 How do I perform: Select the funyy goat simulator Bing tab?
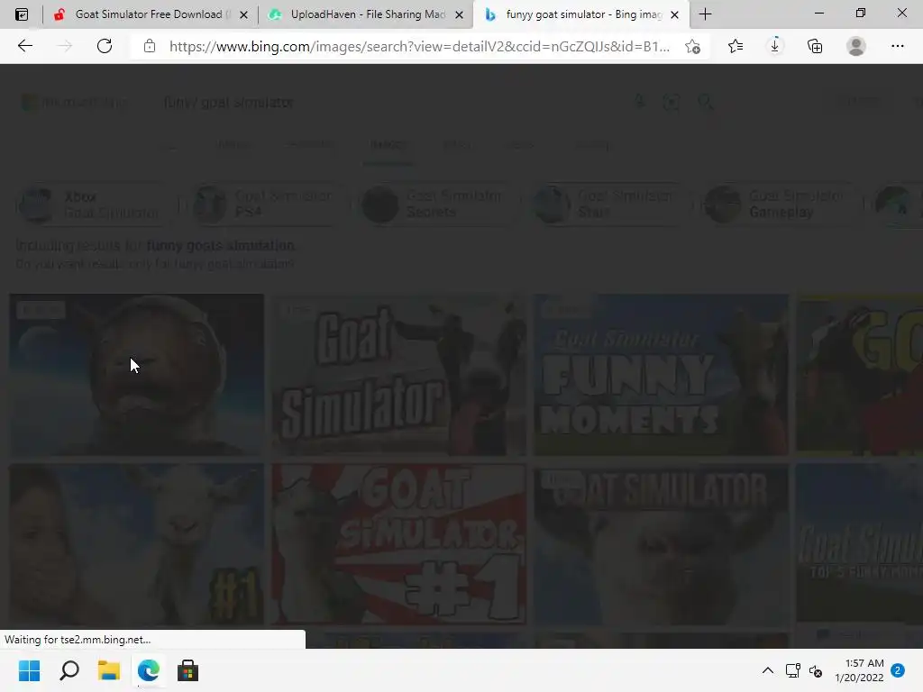(x=580, y=14)
